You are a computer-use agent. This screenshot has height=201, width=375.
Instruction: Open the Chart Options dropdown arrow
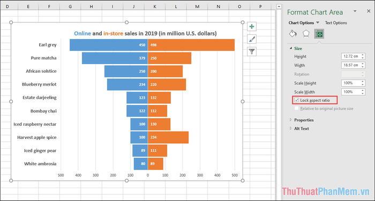click(x=318, y=22)
